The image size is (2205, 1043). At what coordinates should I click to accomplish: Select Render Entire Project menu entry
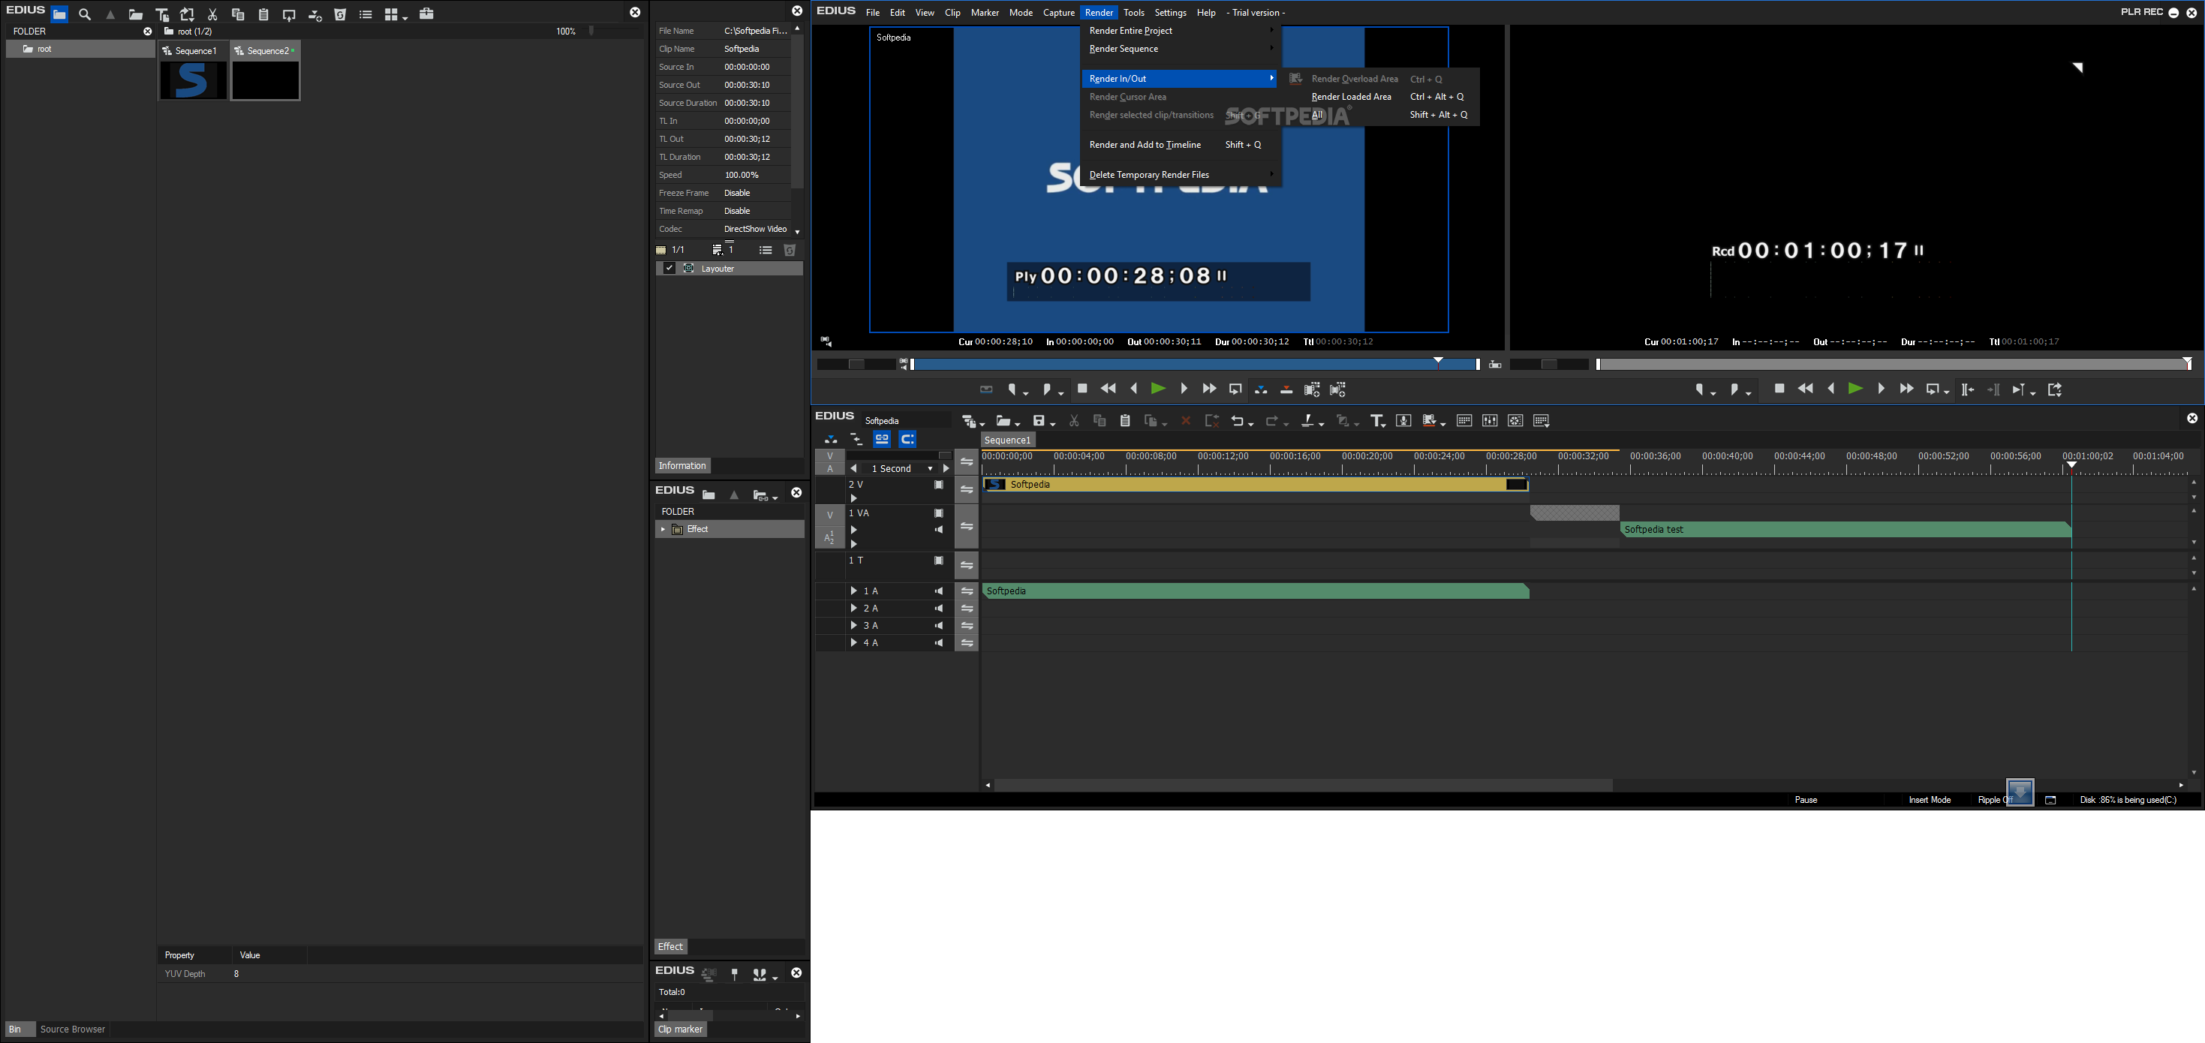pyautogui.click(x=1181, y=31)
